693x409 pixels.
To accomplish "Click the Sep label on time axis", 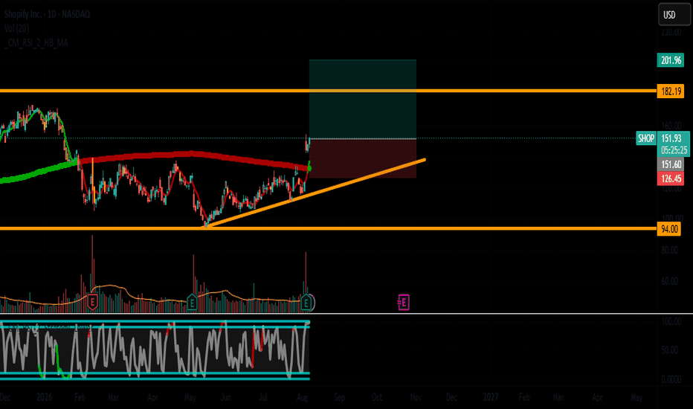I will (339, 397).
